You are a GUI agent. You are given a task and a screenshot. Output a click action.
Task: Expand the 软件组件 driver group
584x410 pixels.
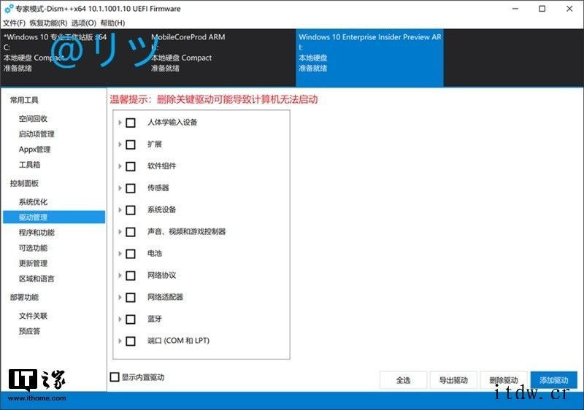120,166
